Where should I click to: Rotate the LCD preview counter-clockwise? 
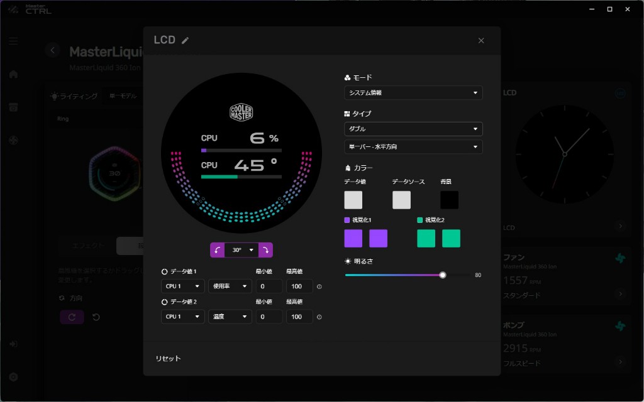click(217, 250)
